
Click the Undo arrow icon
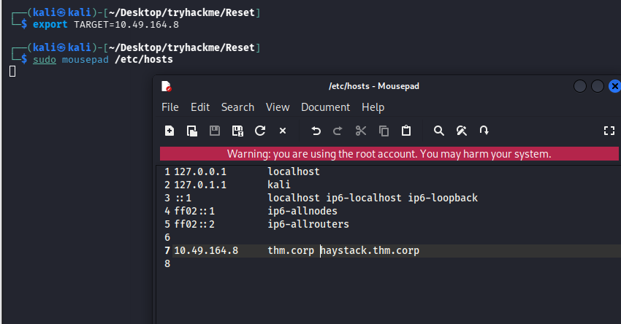316,131
